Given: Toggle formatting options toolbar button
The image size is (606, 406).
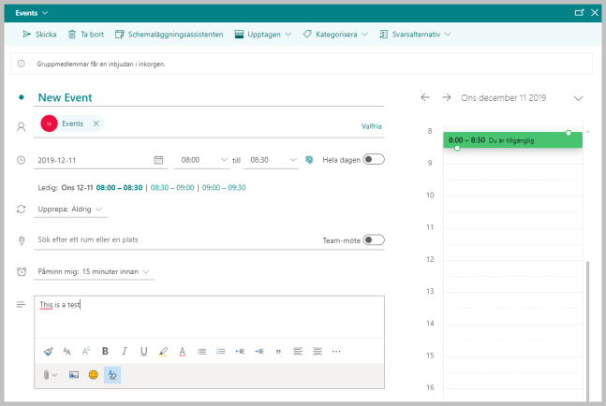Looking at the screenshot, I should [x=112, y=374].
